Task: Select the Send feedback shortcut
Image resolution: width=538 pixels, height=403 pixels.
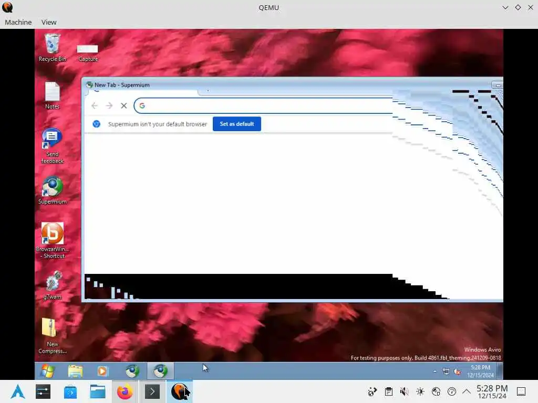Action: (x=52, y=146)
